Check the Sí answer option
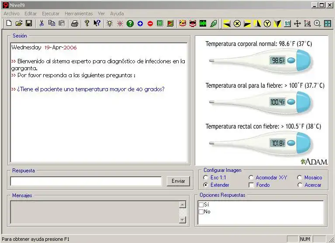 [x=201, y=205]
